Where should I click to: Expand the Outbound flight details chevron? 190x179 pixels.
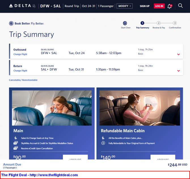(178, 54)
